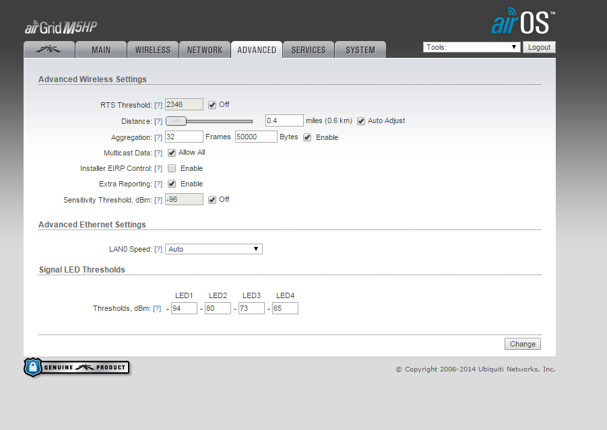This screenshot has height=430, width=607.
Task: Click the LED3 threshold field
Action: pyautogui.click(x=252, y=308)
